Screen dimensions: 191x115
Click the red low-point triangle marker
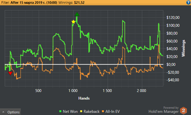[x=10, y=73]
